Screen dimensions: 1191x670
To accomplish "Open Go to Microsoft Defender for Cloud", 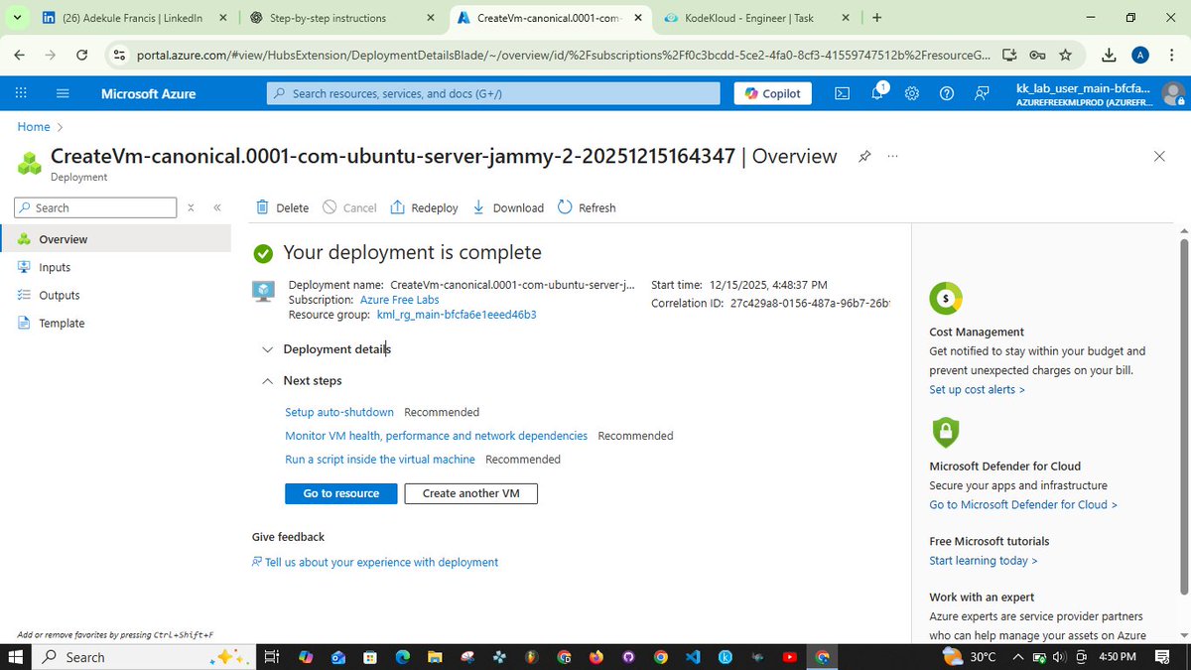I will 1023,504.
